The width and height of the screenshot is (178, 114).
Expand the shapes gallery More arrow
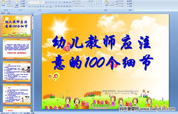point(103,6)
